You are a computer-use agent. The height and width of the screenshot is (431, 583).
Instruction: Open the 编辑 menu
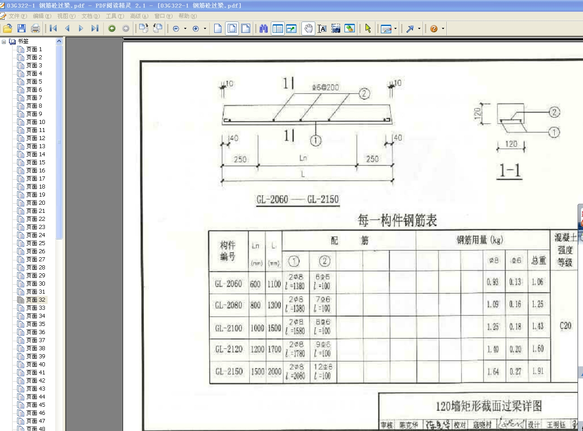point(42,16)
